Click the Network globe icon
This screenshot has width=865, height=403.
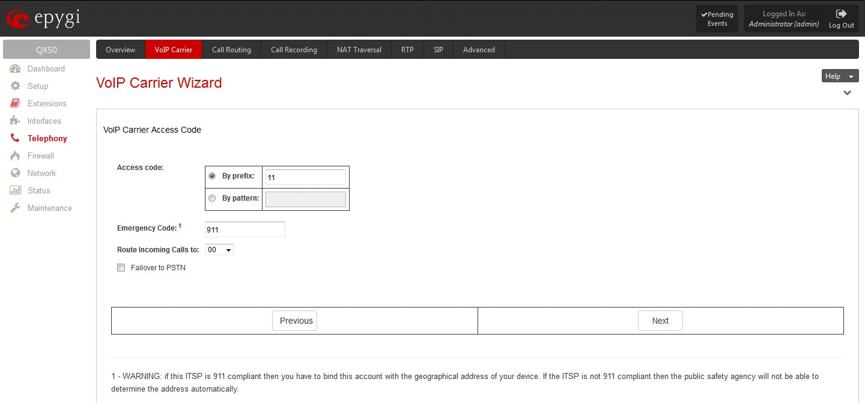(16, 173)
